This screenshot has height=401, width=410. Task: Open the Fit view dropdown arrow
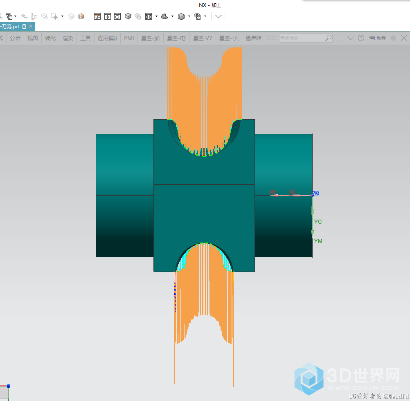click(156, 16)
